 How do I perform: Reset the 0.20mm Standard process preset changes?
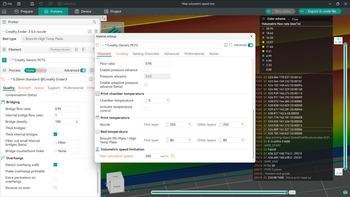click(x=3, y=79)
